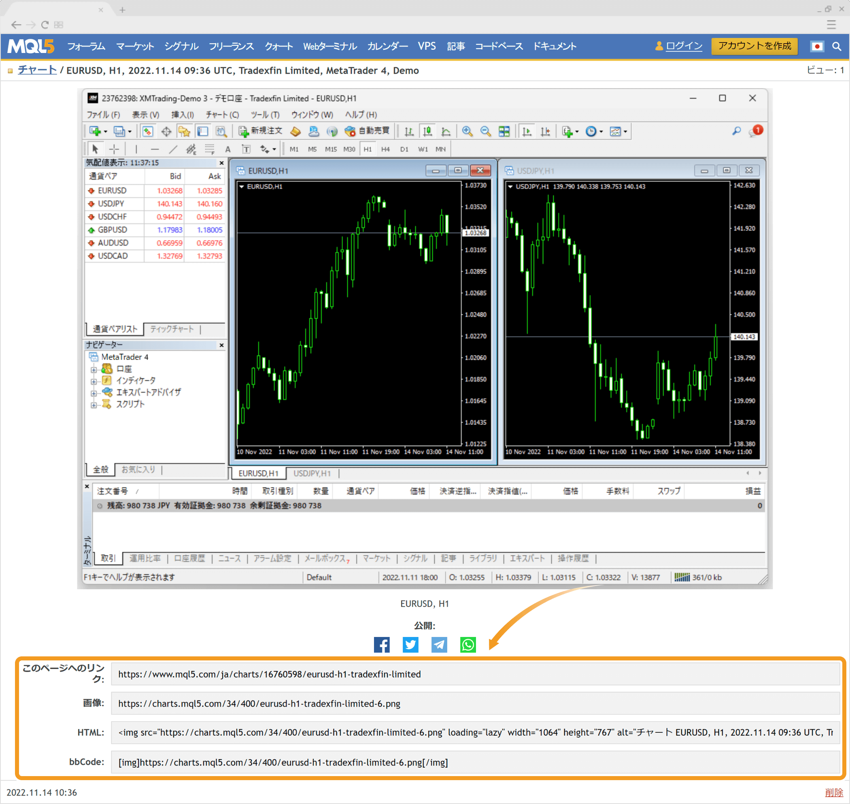Open the indicators list dropdown arrow
This screenshot has width=850, height=804.
tap(577, 132)
